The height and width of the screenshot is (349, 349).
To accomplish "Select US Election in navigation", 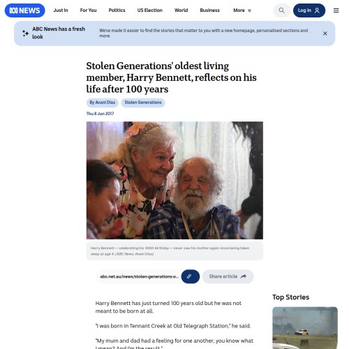I will pos(150,10).
